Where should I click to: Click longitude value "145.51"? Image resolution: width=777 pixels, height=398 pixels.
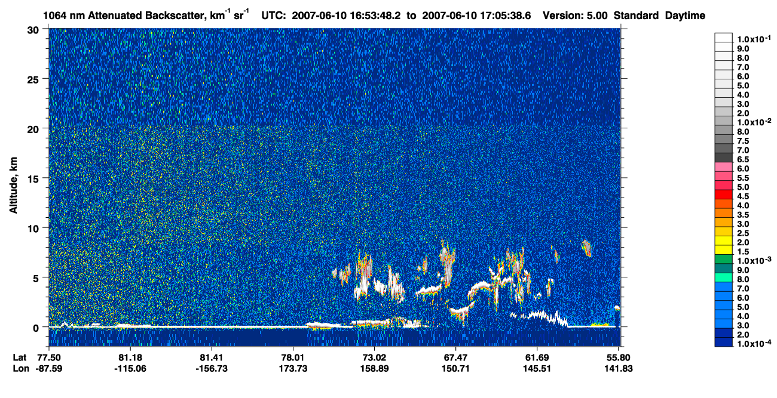pos(537,368)
